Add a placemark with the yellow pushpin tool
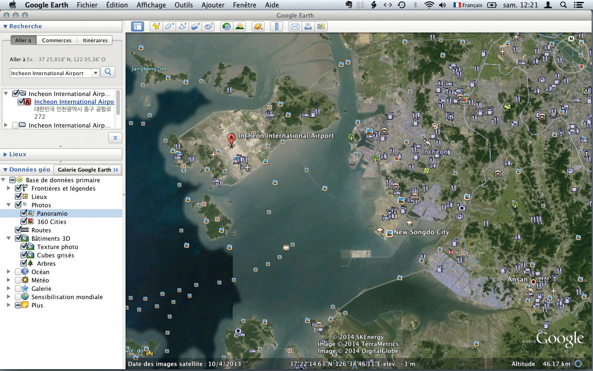The width and height of the screenshot is (593, 371). click(156, 26)
